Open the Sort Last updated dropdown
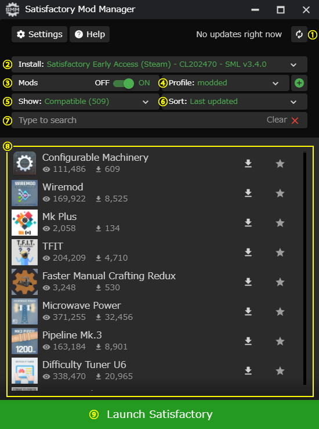 [x=234, y=102]
